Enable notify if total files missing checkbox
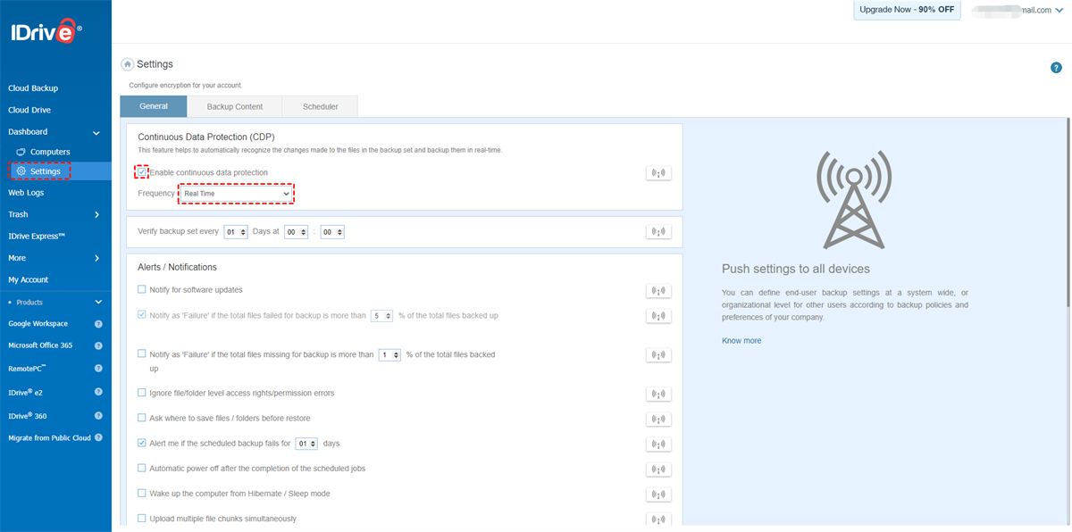1072x532 pixels. tap(142, 353)
